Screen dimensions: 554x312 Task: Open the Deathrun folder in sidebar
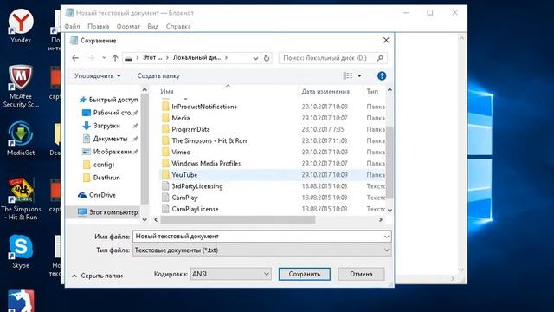point(101,178)
